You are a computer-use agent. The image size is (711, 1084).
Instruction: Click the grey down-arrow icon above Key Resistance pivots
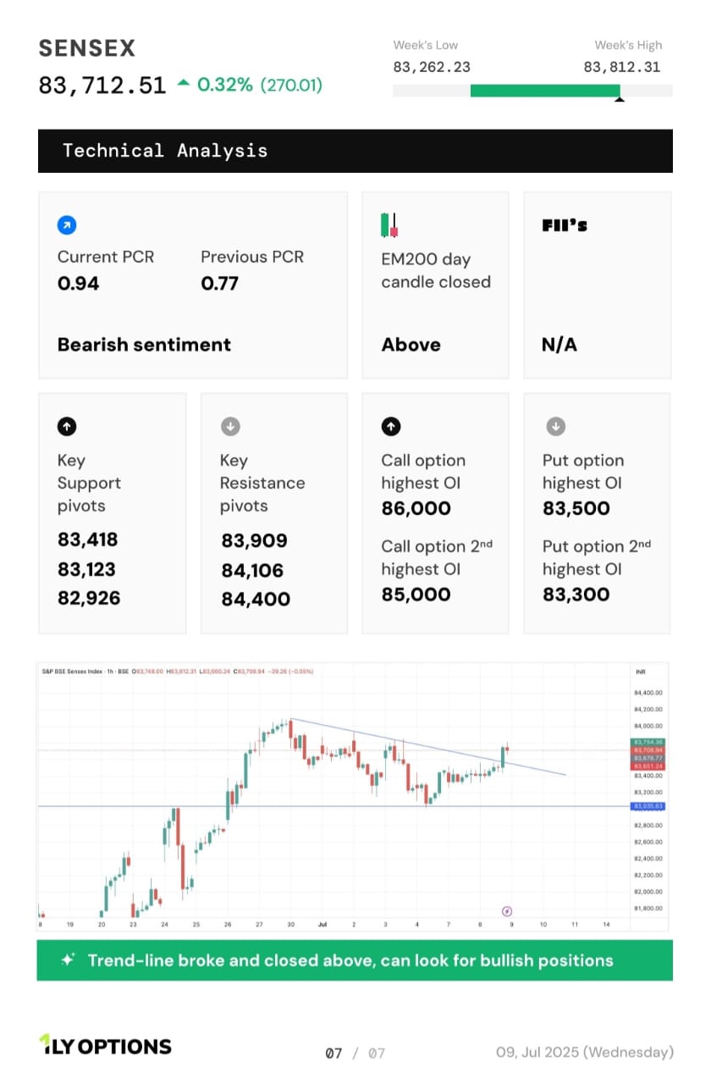(x=230, y=426)
